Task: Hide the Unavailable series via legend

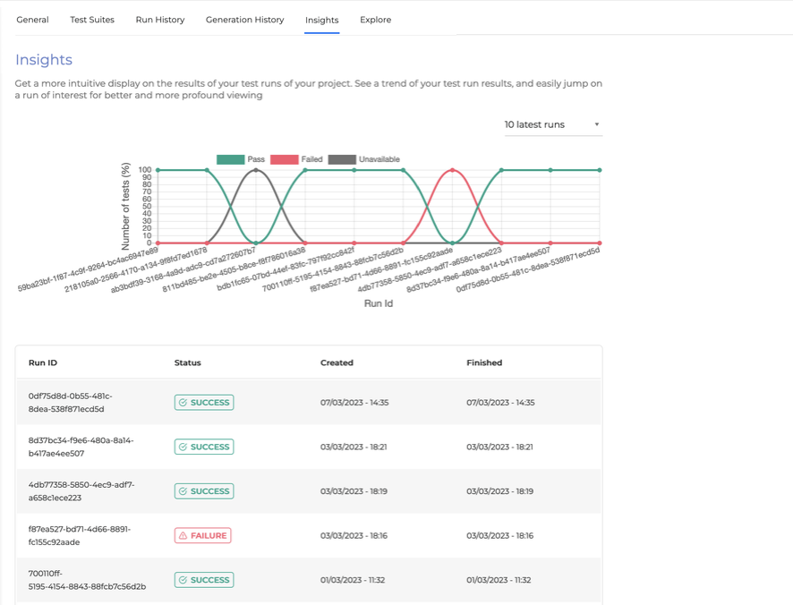Action: pos(342,159)
